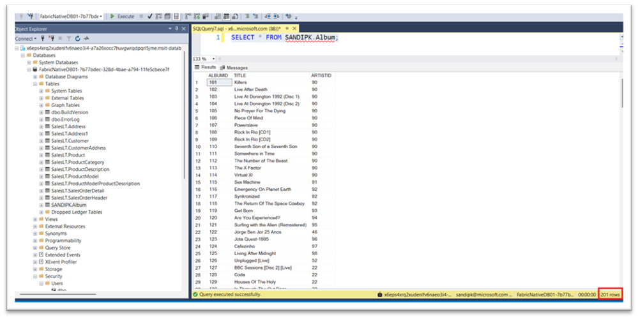Toggle Include Actual Execution Plan
The width and height of the screenshot is (638, 319).
188,17
